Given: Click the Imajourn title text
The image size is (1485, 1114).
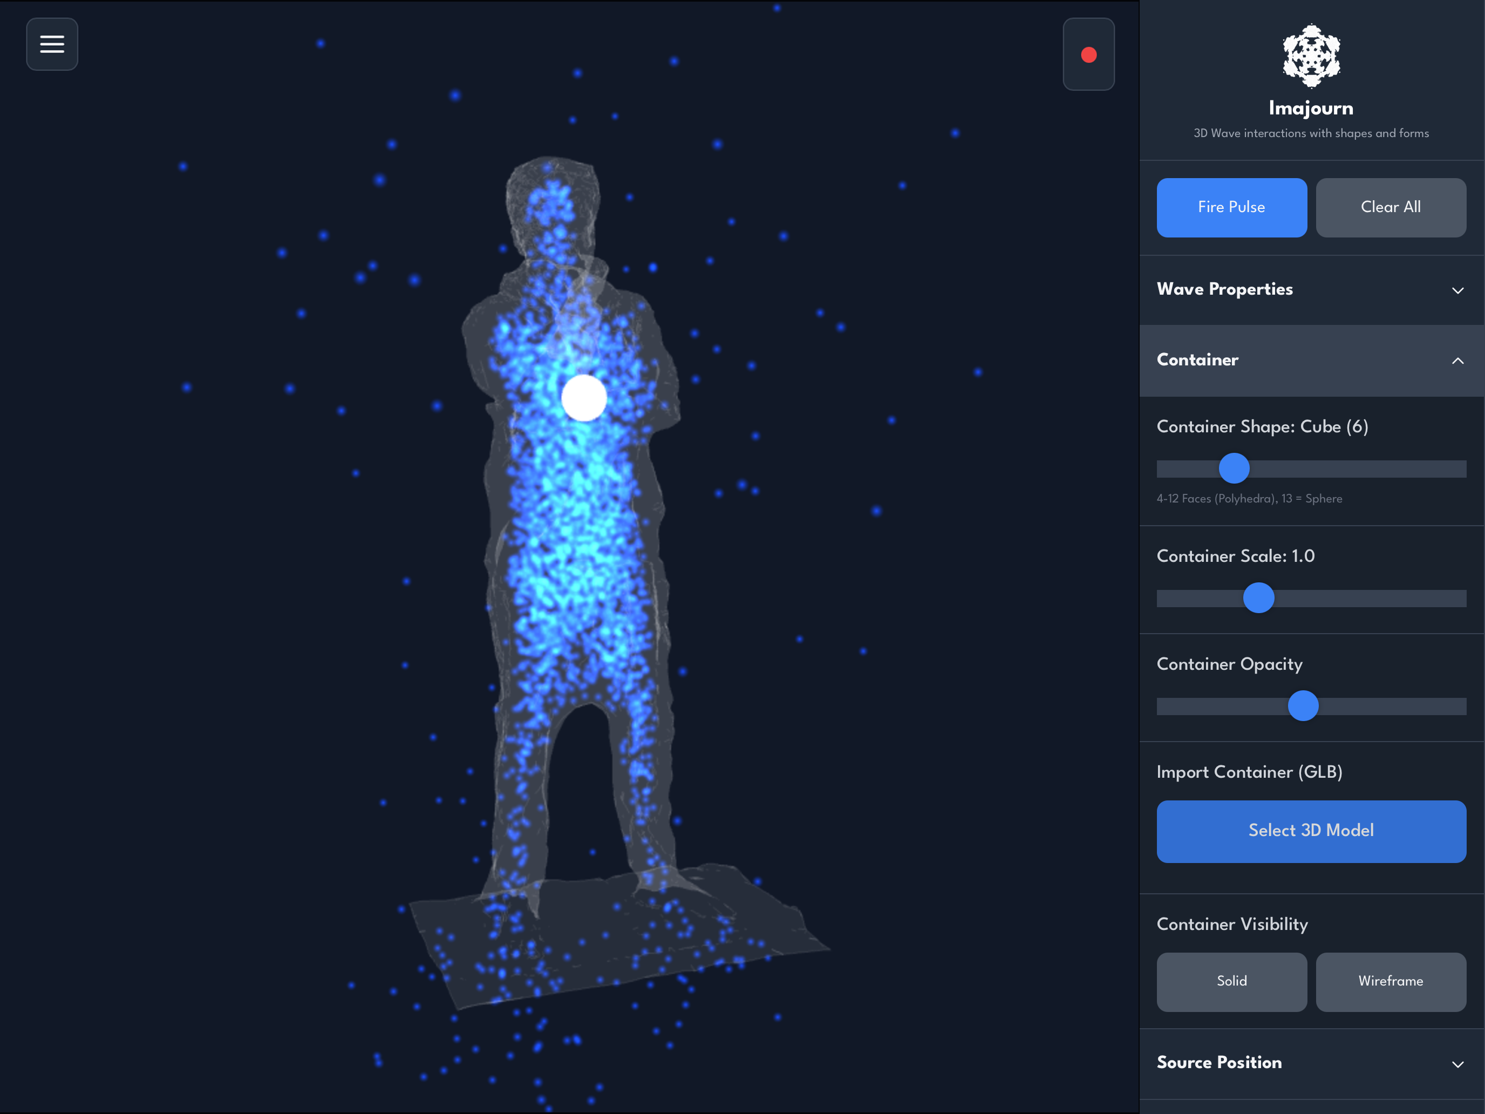Looking at the screenshot, I should pyautogui.click(x=1311, y=108).
